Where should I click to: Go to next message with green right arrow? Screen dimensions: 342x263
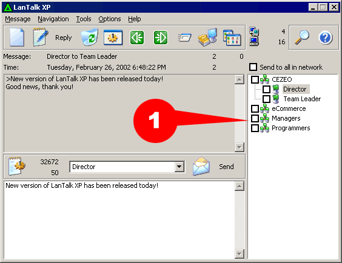(x=161, y=38)
